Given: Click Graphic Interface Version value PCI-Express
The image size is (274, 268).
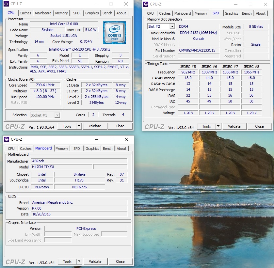Looking at the screenshot, I should pos(86,229).
